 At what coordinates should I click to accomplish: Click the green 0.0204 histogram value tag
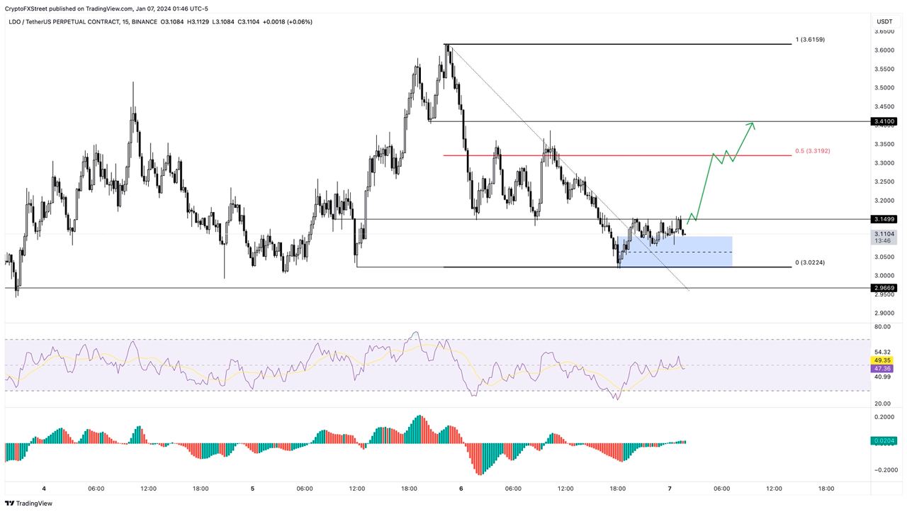click(x=884, y=440)
